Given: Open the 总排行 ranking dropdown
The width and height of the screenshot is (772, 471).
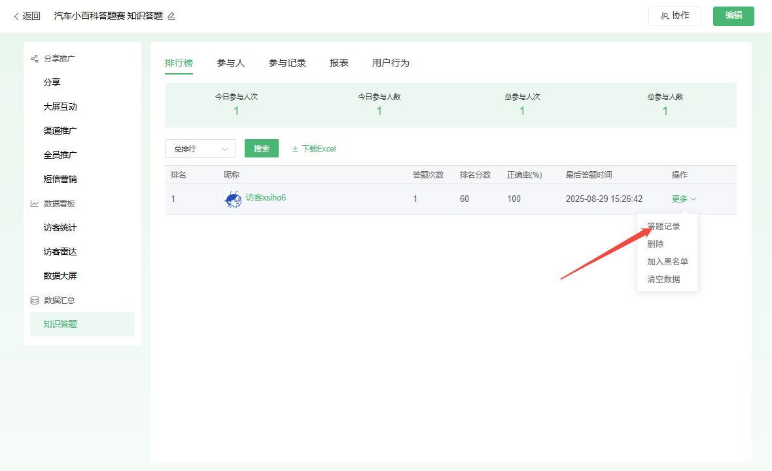Looking at the screenshot, I should pyautogui.click(x=200, y=149).
